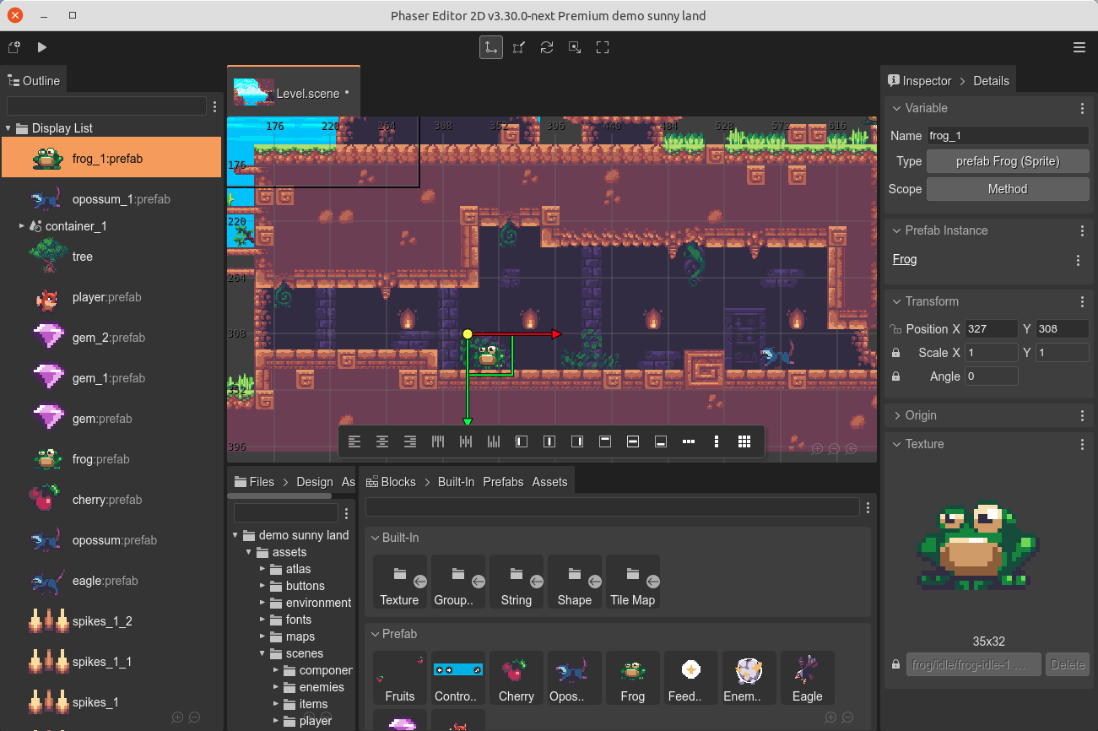
Task: Click the frog/idle/frog-idle-1 texture button
Action: click(974, 664)
